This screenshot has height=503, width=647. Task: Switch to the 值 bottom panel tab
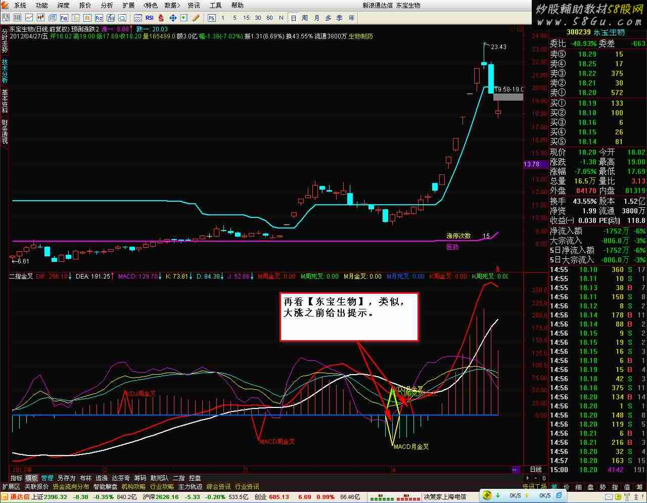click(627, 487)
